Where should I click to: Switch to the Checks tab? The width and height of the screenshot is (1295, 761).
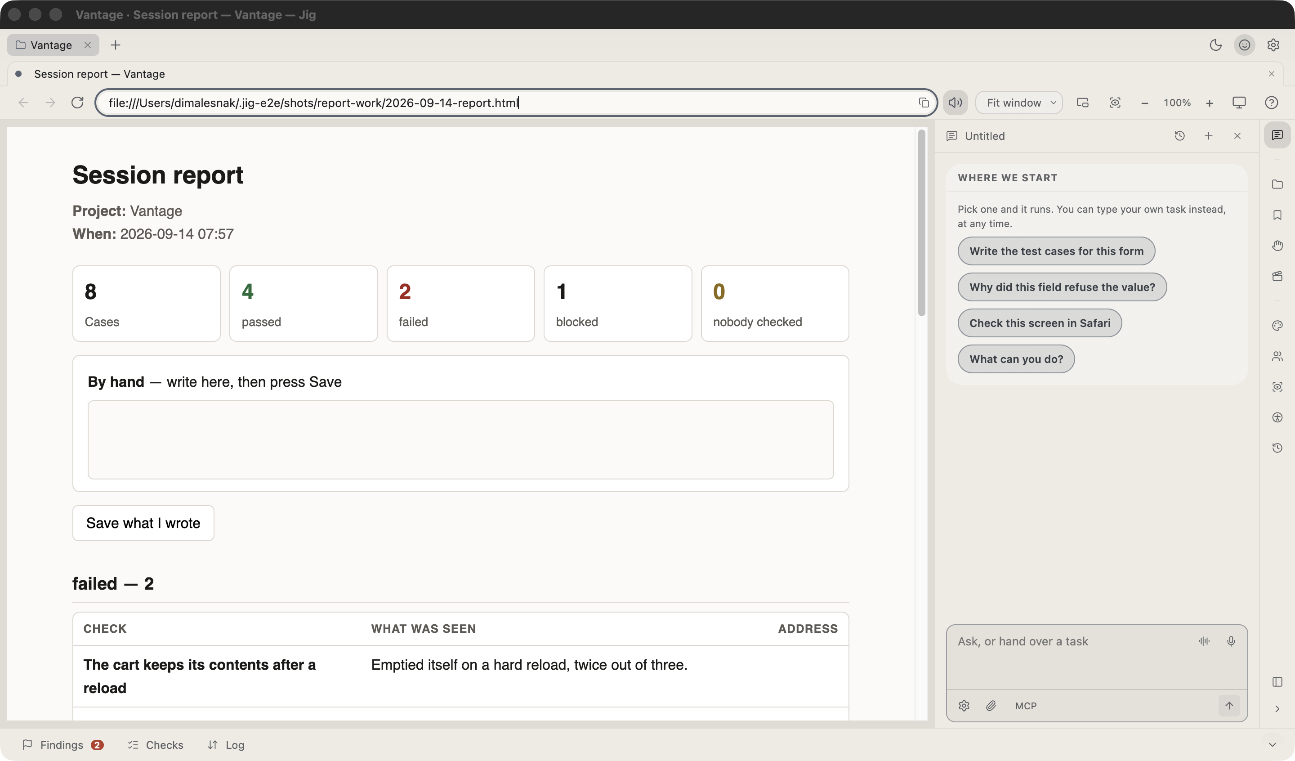click(x=155, y=744)
